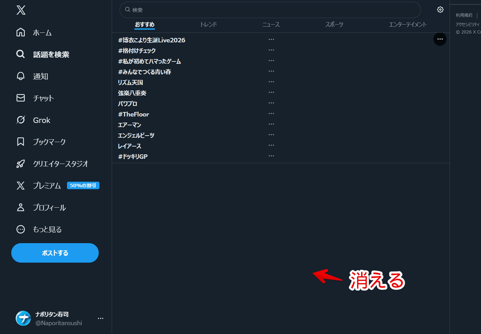Image resolution: width=481 pixels, height=334 pixels.
Task: Open Creator Studio rocket icon
Action: (21, 164)
